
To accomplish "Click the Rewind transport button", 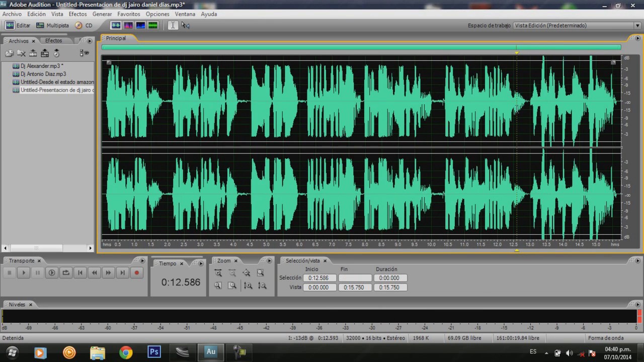I will pos(94,273).
